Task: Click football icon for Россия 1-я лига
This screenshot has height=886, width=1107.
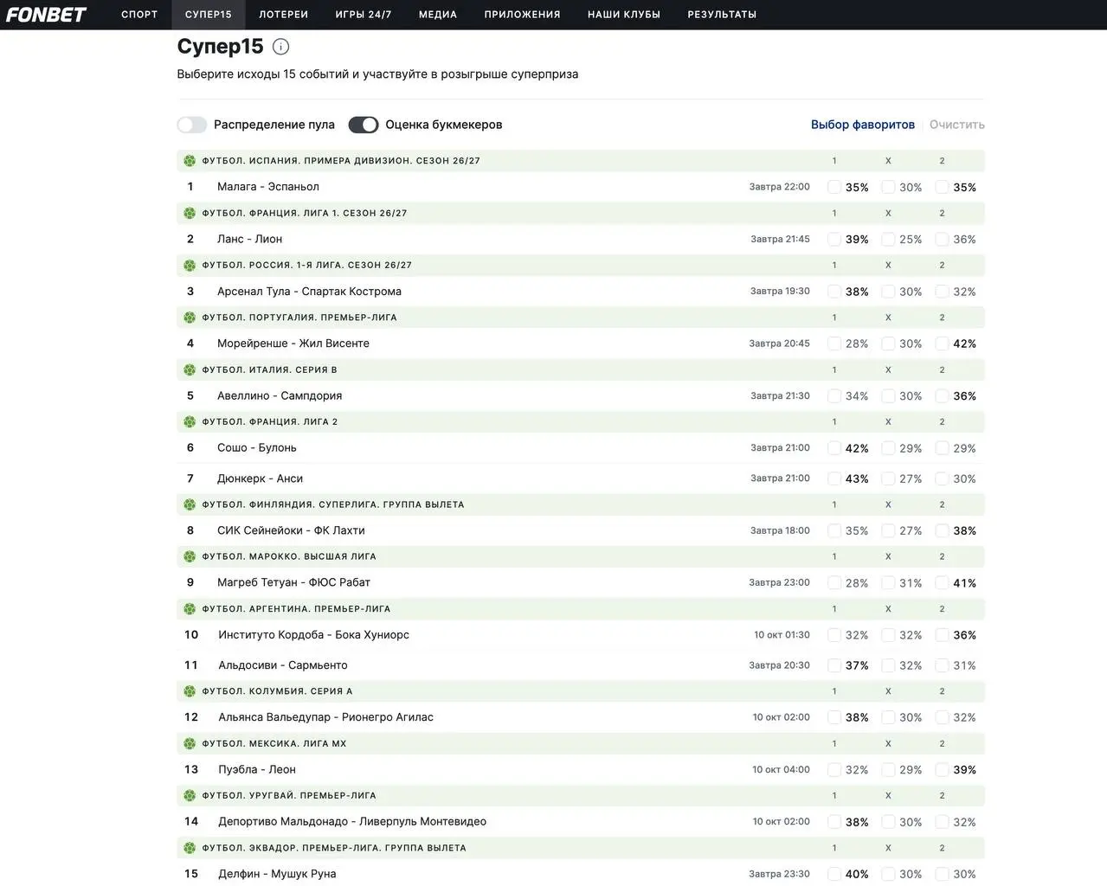Action: pyautogui.click(x=190, y=265)
